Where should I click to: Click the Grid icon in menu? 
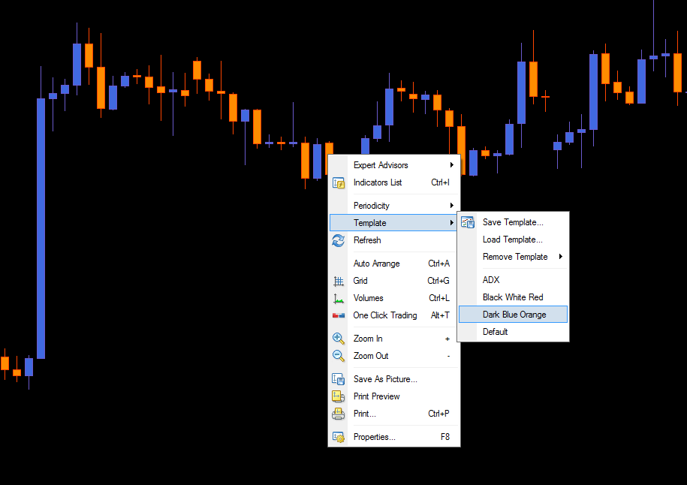pyautogui.click(x=338, y=281)
